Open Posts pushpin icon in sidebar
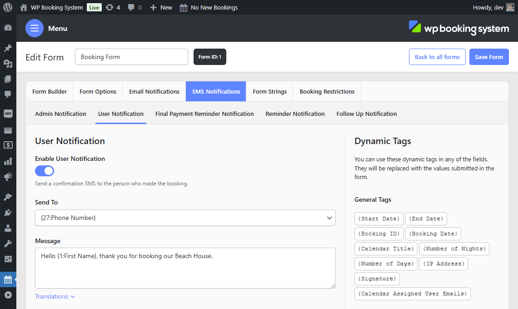This screenshot has height=309, width=518. point(8,48)
